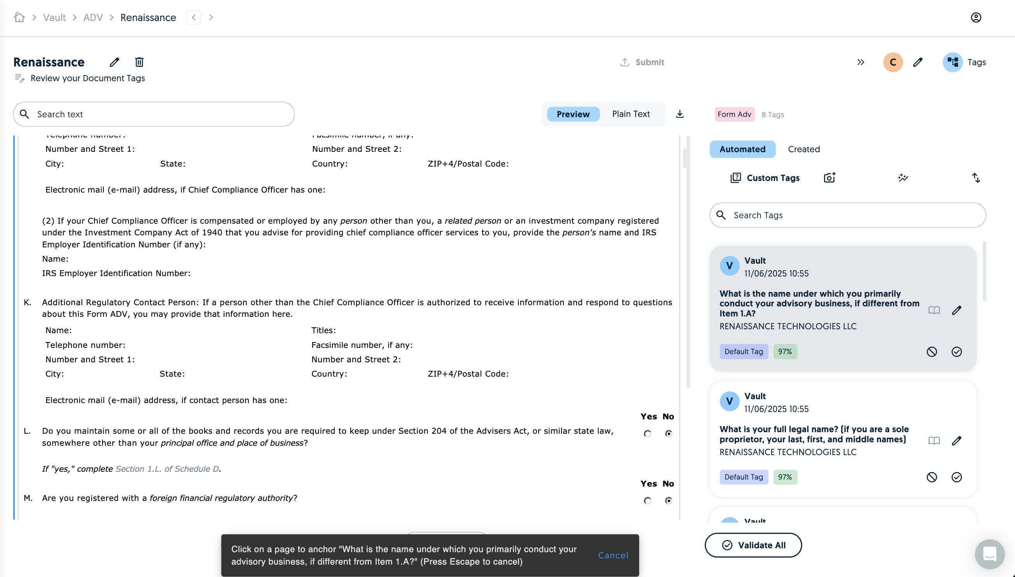Image resolution: width=1015 pixels, height=577 pixels.
Task: Click 97% confidence on full legal name card
Action: point(785,477)
